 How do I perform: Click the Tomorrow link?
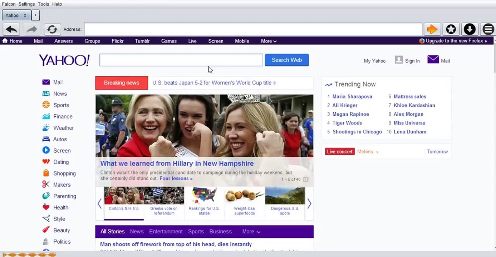(x=437, y=152)
